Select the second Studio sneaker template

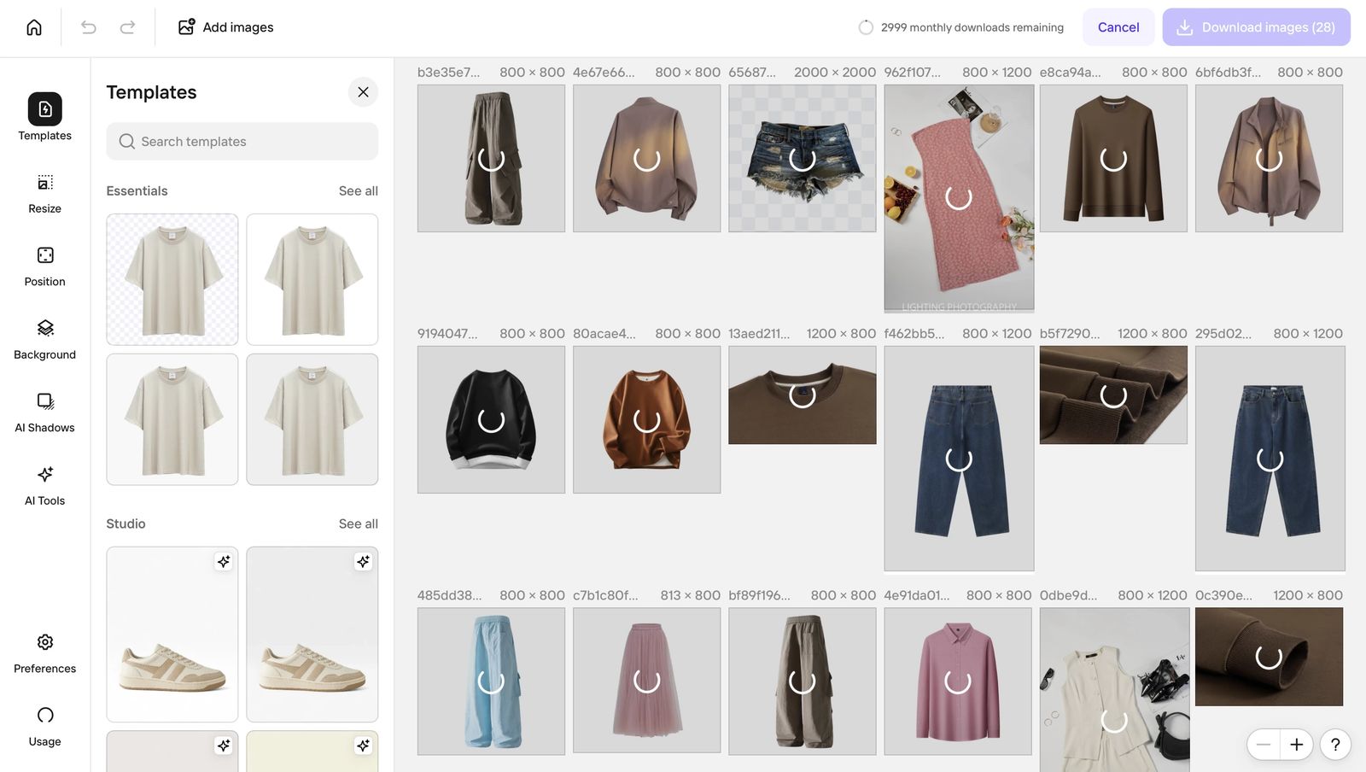(x=312, y=635)
